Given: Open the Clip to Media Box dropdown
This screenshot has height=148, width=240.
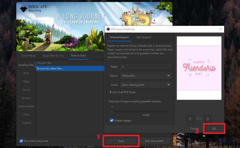Looking at the screenshot, I should 146,76.
